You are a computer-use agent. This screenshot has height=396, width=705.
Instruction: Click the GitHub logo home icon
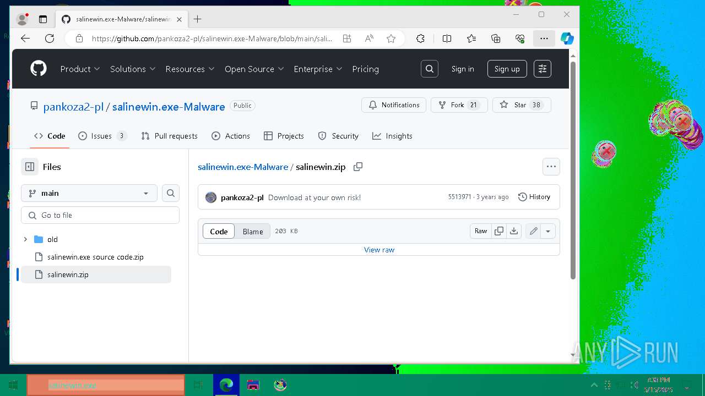coord(39,69)
